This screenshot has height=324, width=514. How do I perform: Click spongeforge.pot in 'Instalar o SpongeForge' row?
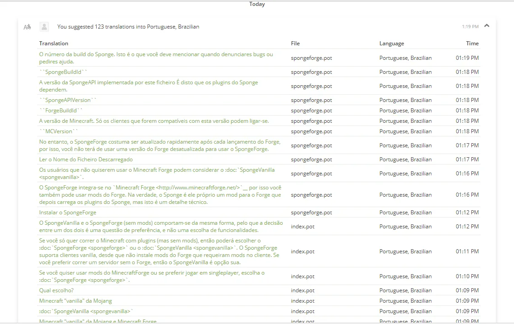[311, 213]
